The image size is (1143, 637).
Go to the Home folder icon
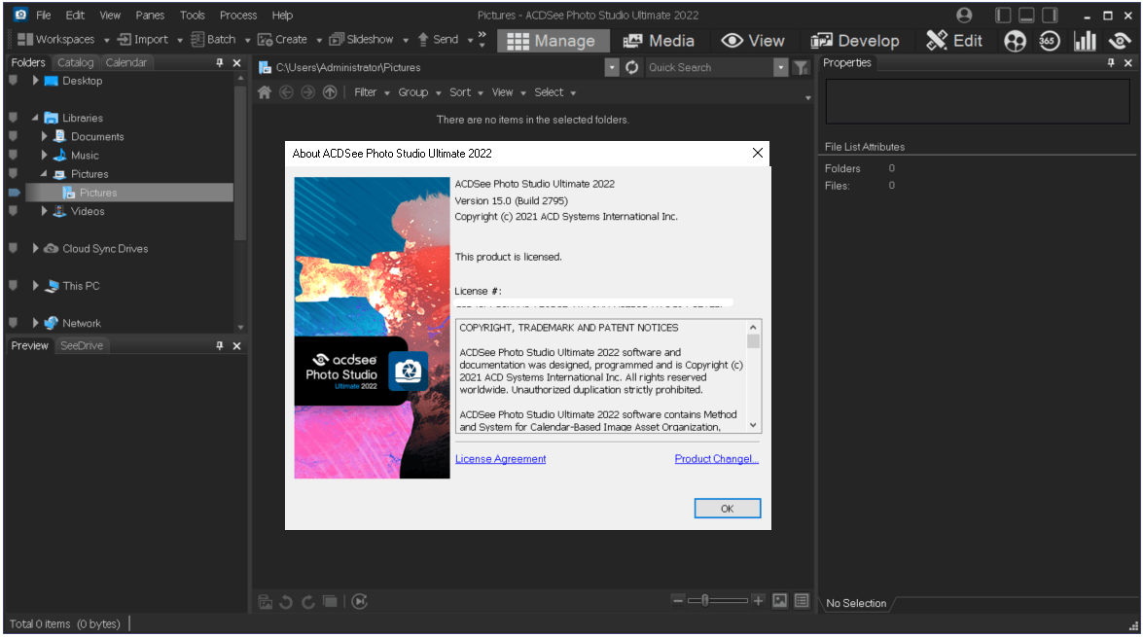pyautogui.click(x=265, y=92)
